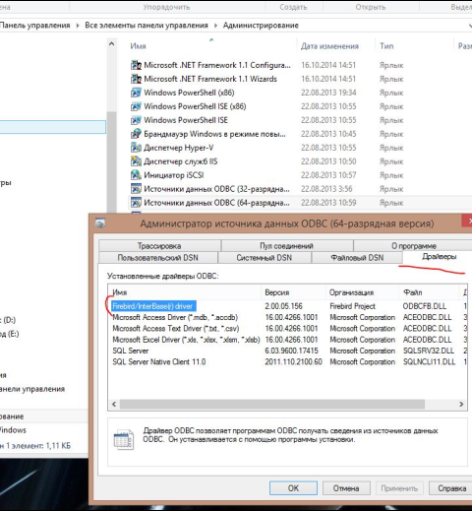Open the Пул соединений tab
Image resolution: width=472 pixels, height=511 pixels.
pyautogui.click(x=287, y=246)
